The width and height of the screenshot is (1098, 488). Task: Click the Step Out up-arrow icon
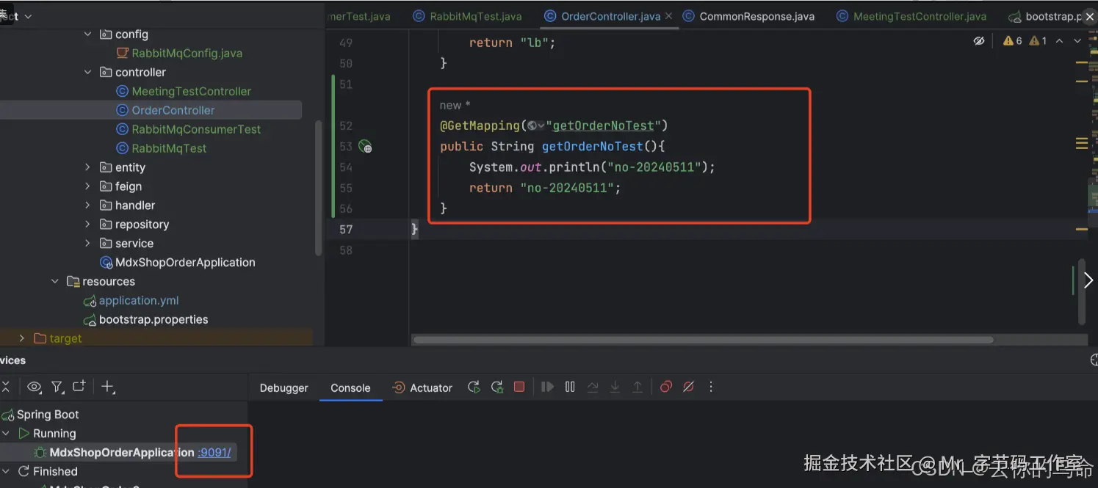pyautogui.click(x=638, y=387)
